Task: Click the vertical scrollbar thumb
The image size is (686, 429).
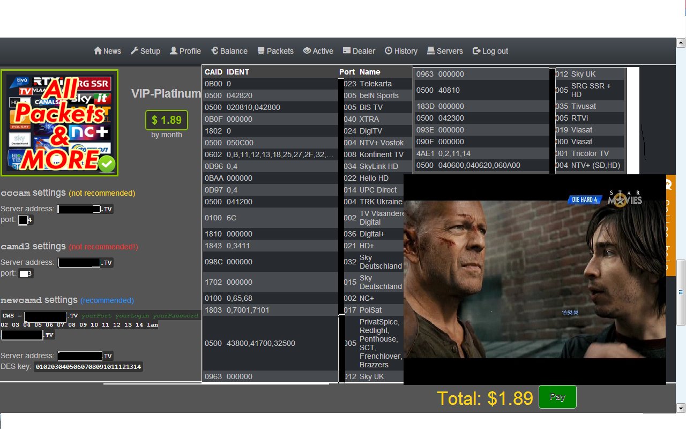Action: click(681, 292)
